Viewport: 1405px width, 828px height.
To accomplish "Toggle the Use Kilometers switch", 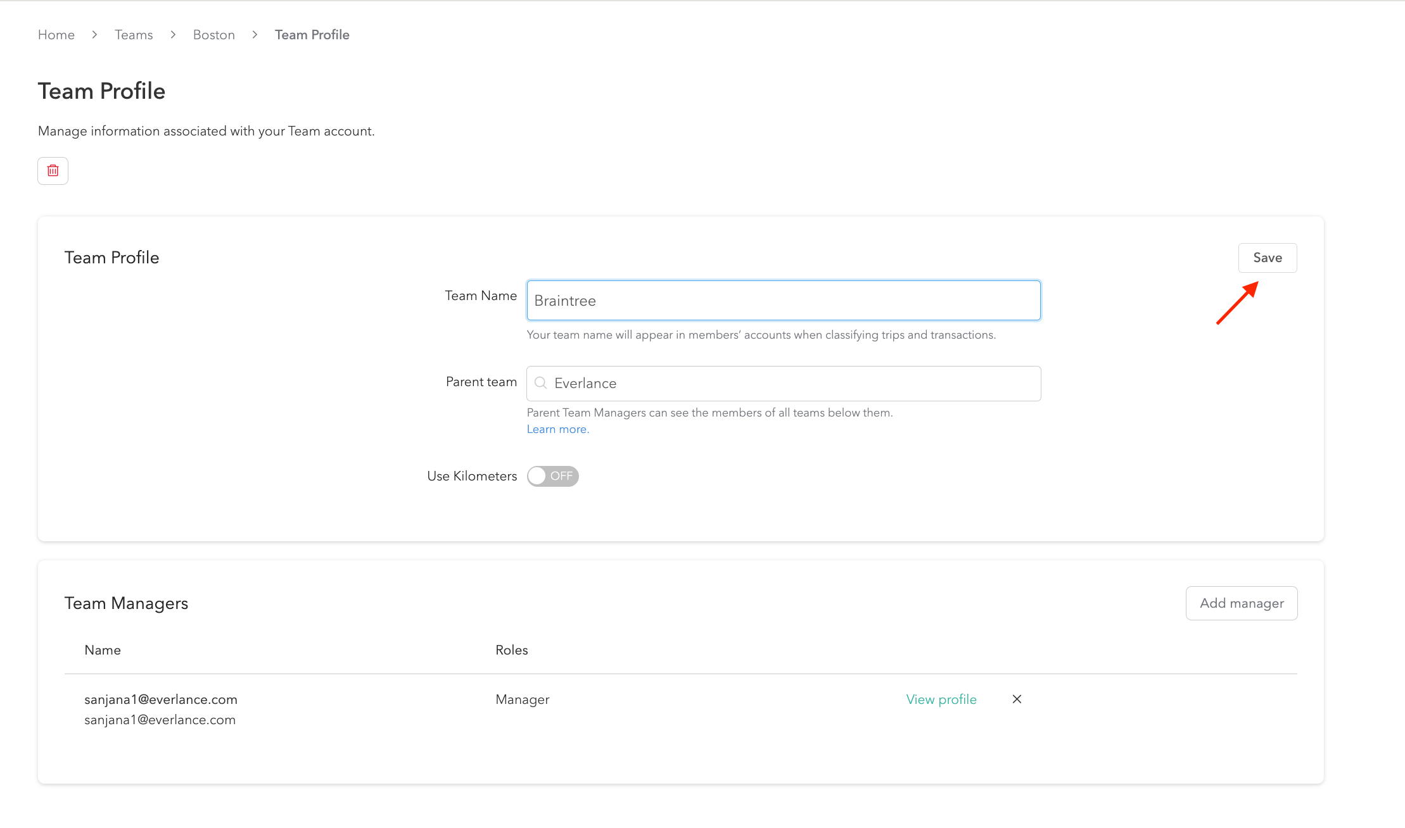I will tap(552, 476).
